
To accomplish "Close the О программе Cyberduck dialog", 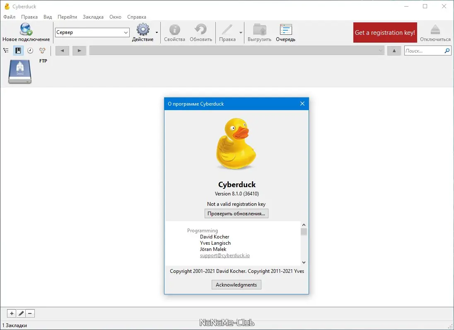I will pos(302,104).
